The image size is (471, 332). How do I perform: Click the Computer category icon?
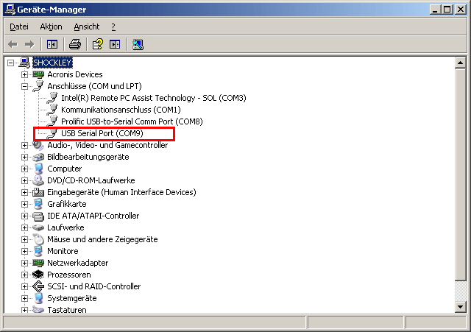click(x=38, y=169)
